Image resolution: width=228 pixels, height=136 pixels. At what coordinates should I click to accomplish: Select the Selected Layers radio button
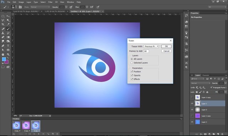coord(132,63)
